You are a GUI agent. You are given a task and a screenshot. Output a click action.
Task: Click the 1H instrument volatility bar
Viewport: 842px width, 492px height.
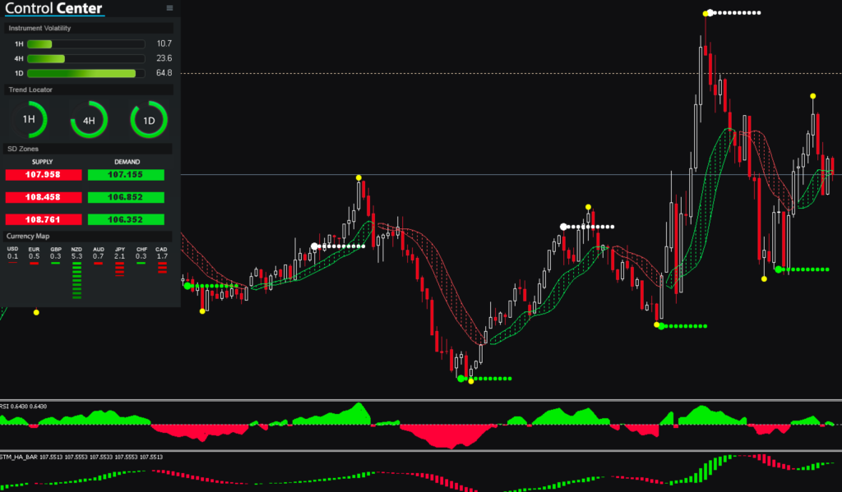pos(86,44)
